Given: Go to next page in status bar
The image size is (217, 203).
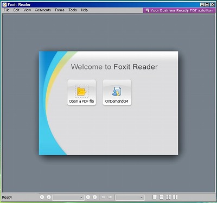Looking at the screenshot, I should [88, 197].
